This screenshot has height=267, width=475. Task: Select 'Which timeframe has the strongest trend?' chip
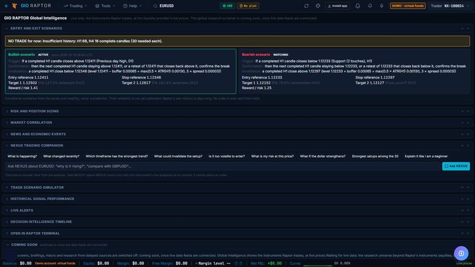[x=116, y=156]
